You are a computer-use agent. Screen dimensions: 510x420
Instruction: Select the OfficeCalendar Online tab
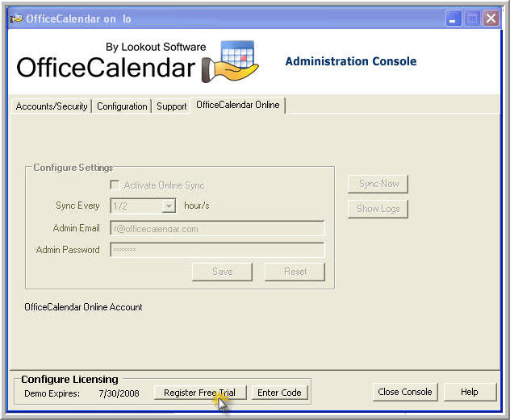pos(238,105)
